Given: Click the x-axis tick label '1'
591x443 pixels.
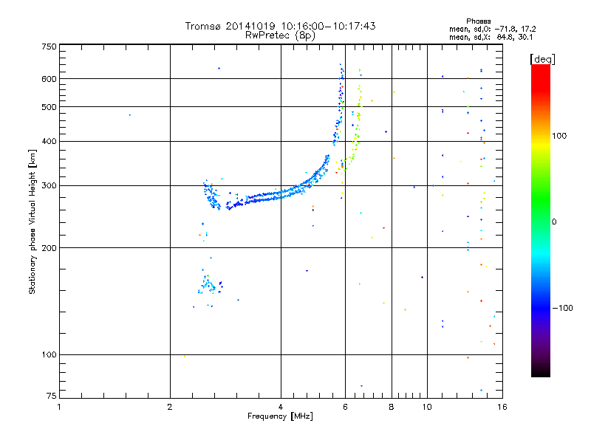Looking at the screenshot, I should click(59, 407).
